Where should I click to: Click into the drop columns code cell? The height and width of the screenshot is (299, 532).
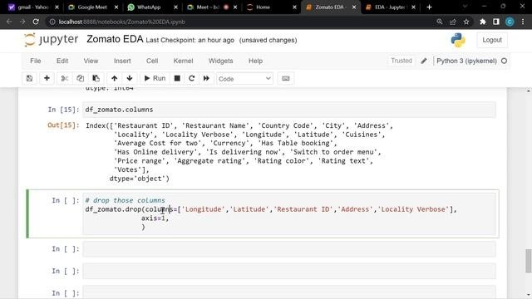(289, 213)
